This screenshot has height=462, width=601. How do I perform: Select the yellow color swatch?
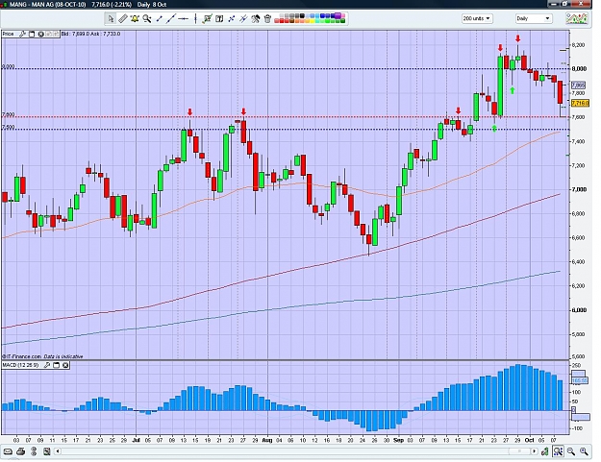pyautogui.click(x=313, y=21)
